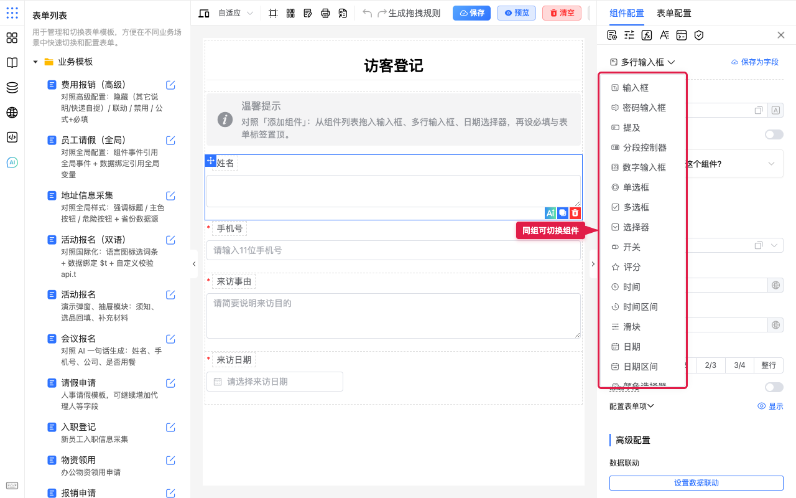Viewport: 796px width, 498px height.
Task: Click the edit notes toolbar icon
Action: point(308,13)
